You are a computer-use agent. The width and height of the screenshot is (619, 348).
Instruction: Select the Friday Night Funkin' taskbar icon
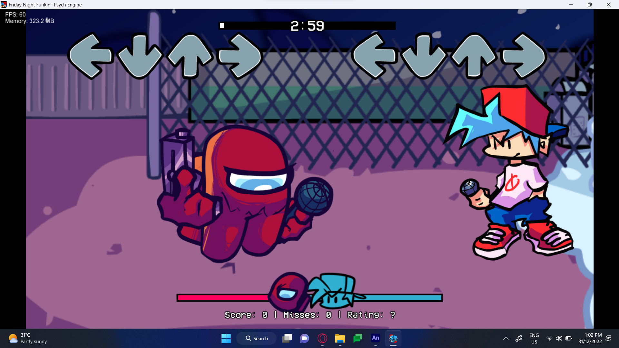click(x=394, y=338)
